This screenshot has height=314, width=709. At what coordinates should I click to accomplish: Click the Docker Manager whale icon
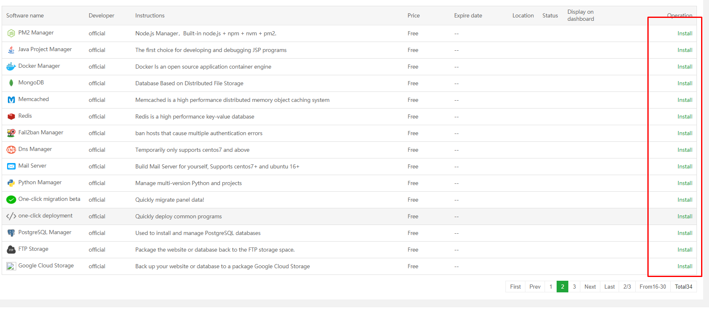coord(11,67)
